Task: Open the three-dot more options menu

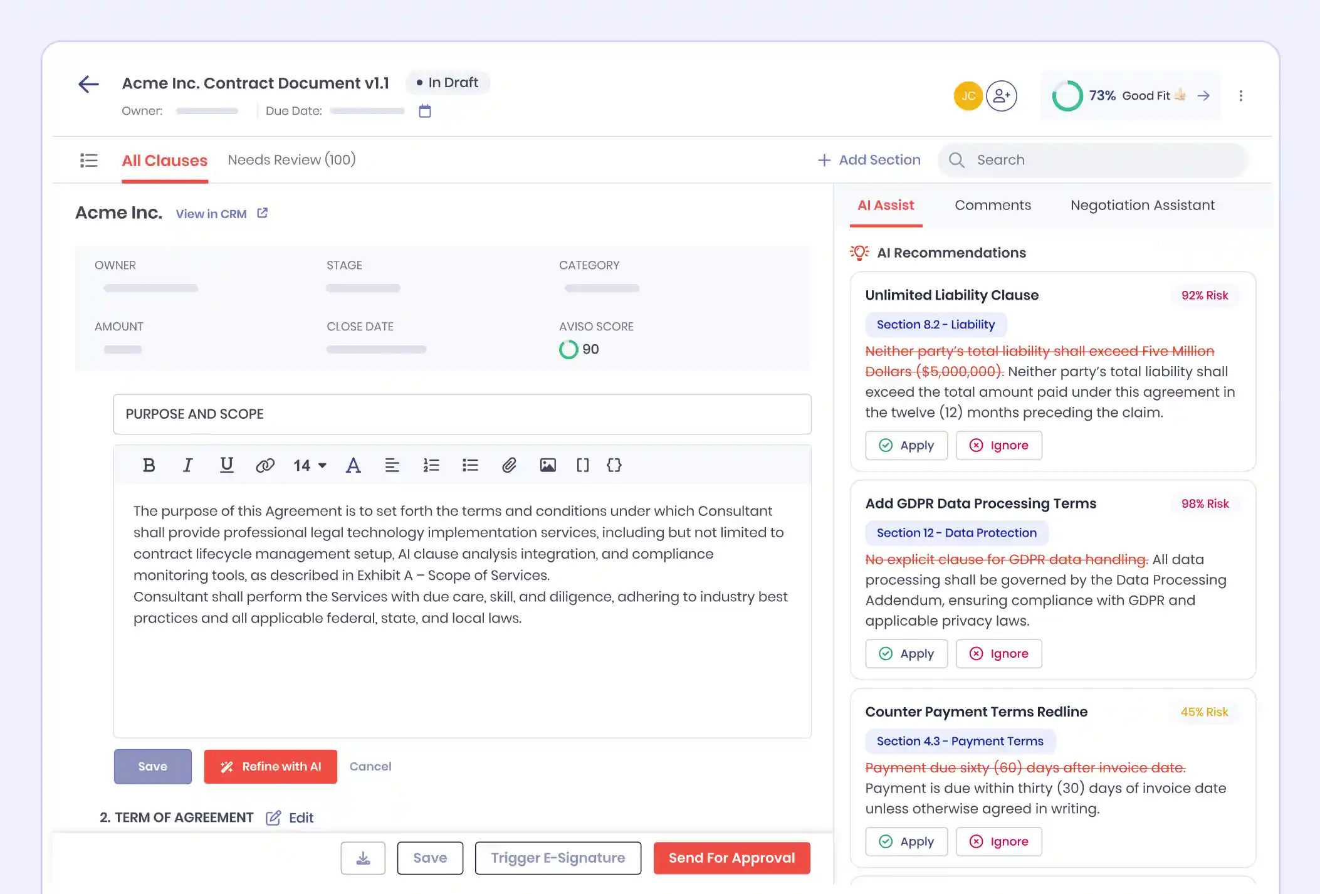Action: pyautogui.click(x=1240, y=96)
